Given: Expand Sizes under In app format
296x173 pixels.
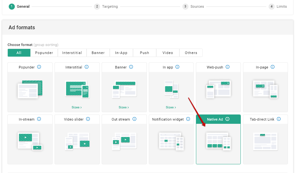Looking at the screenshot, I should tap(171, 107).
